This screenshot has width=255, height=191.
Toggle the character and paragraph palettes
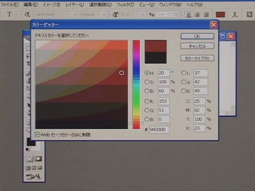pos(249,15)
